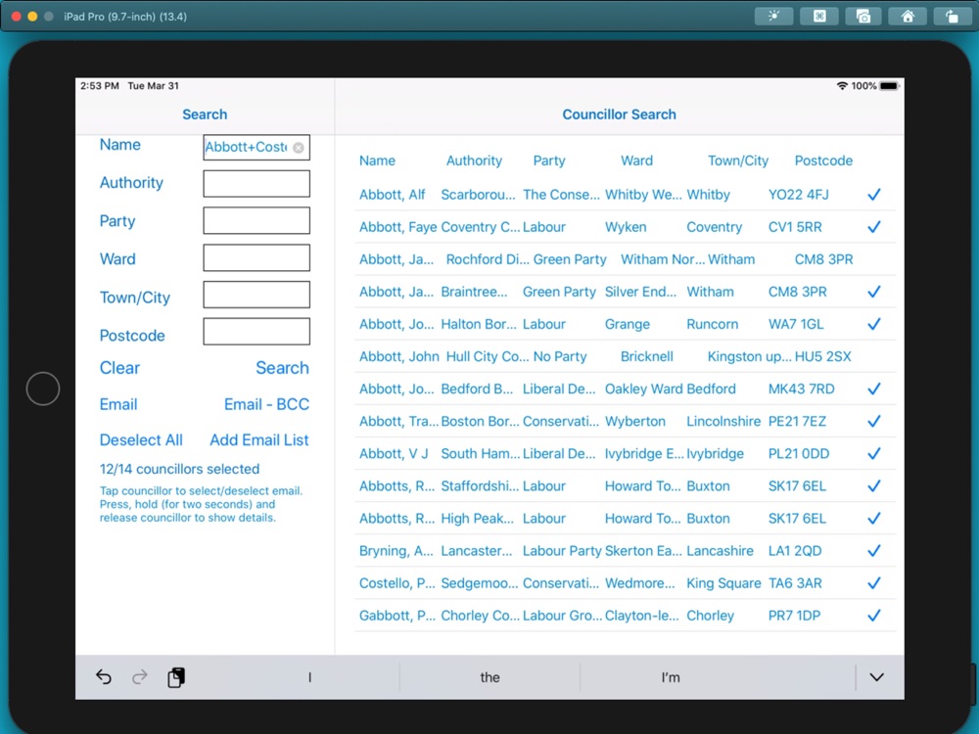
Task: Tap the undo arrow in keyboard bar
Action: click(104, 677)
